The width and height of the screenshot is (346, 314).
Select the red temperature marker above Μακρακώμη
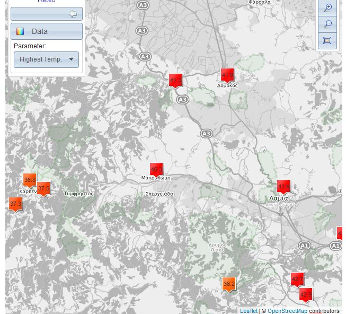pos(156,170)
